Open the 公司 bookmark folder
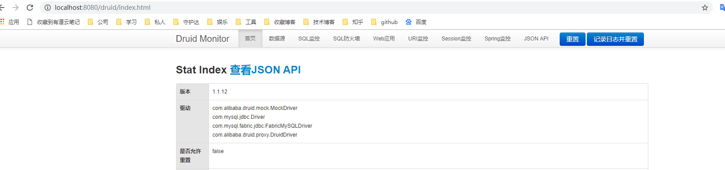This screenshot has height=170, width=725. (x=98, y=22)
